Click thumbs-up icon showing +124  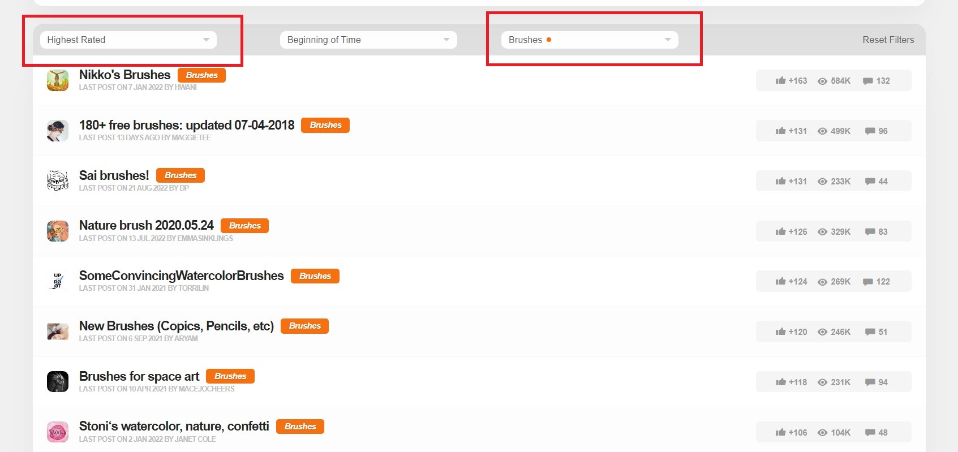(780, 281)
